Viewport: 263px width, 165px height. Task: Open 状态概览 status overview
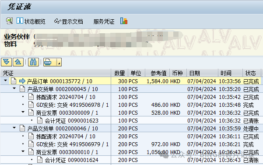31,21
